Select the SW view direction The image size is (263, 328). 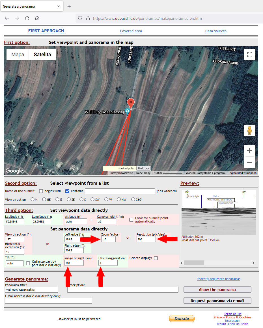click(x=92, y=200)
